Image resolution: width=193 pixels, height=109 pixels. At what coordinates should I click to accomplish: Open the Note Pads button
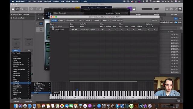point(171,9)
